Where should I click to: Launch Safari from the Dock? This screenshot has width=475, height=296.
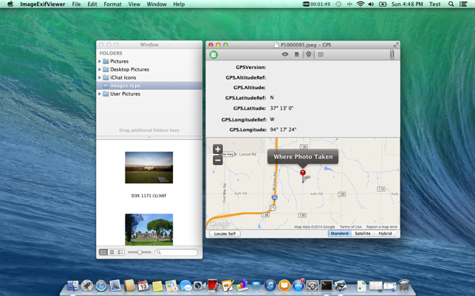101,285
